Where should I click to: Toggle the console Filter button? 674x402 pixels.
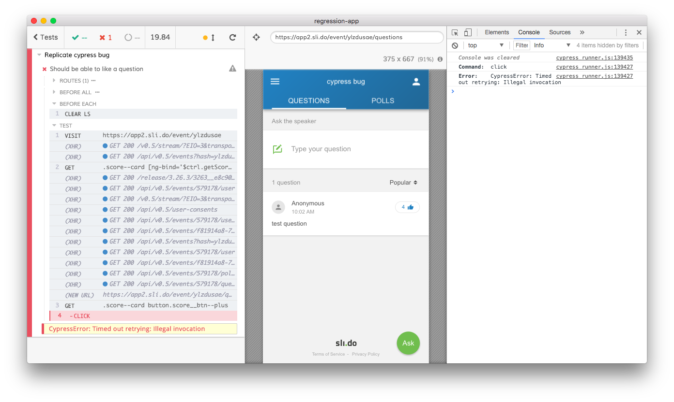521,45
